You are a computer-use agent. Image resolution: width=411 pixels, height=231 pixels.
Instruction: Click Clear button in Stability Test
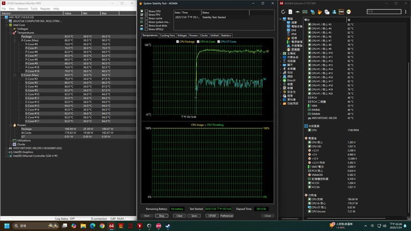coord(180,216)
